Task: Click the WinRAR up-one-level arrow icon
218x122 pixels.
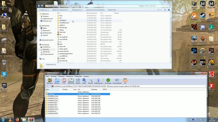Action: 48,86
